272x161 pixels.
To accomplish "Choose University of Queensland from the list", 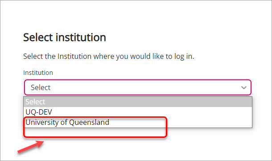I will coord(138,122).
